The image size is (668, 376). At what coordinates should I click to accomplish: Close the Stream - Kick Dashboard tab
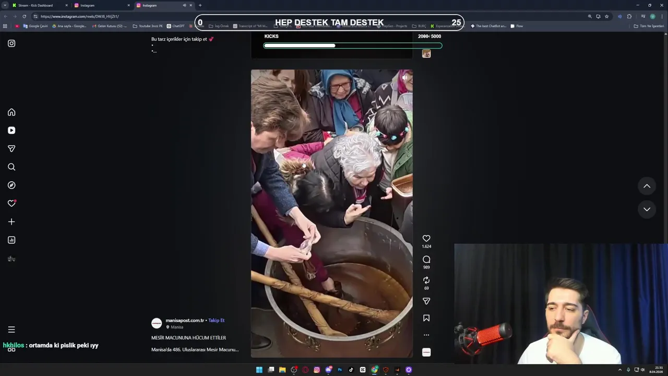[66, 5]
